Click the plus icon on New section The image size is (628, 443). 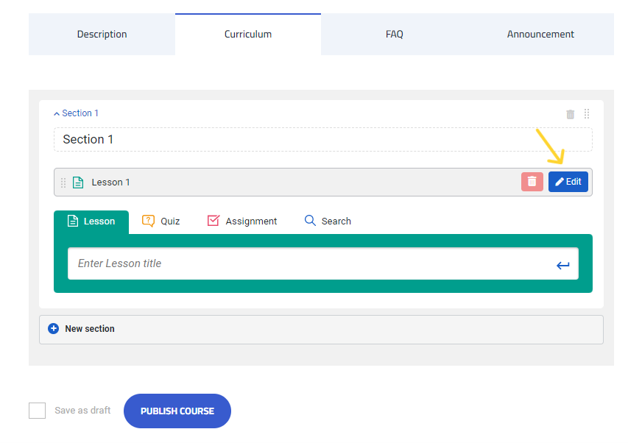pos(53,329)
